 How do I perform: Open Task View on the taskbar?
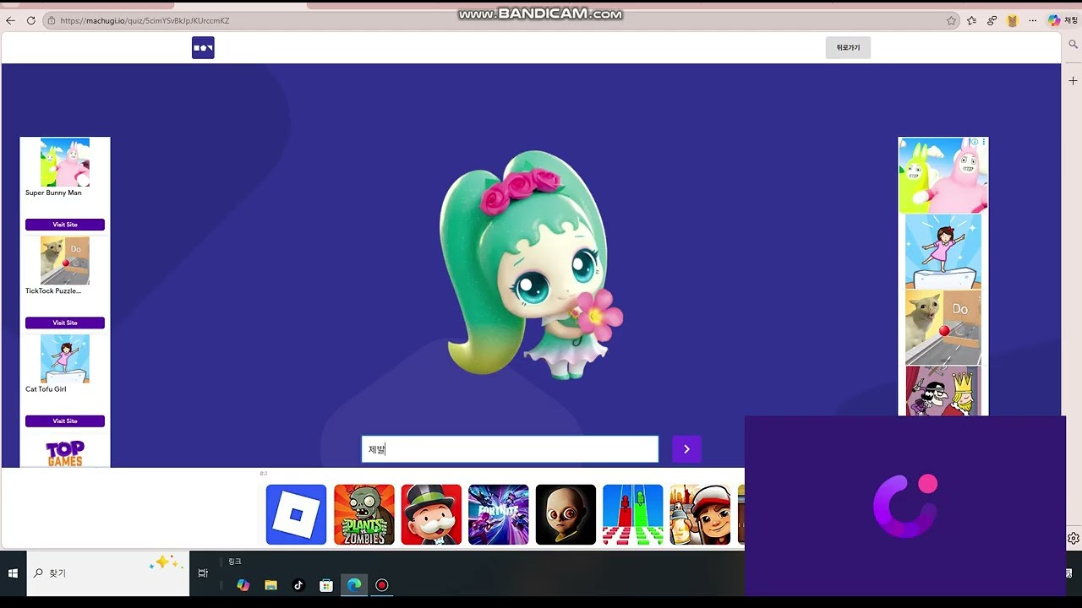tap(203, 573)
